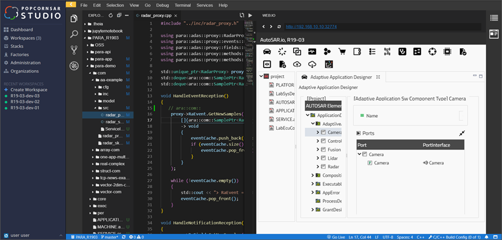Viewport: 502px width, 240px height.
Task: Click the 192.168.10.10:32774 URL link
Action: [x=311, y=27]
